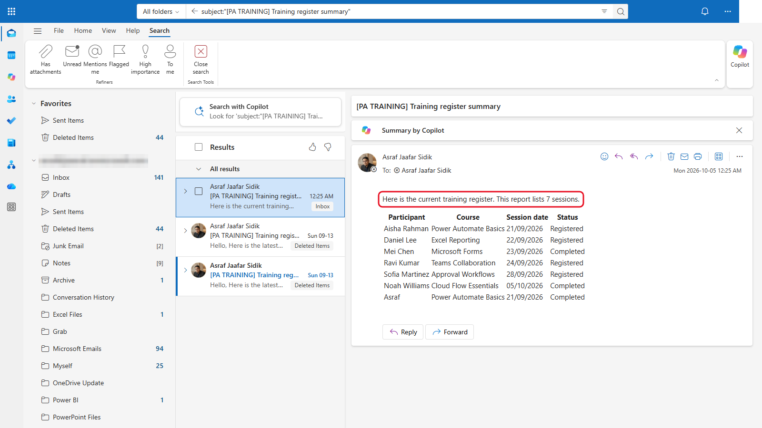Collapse the Favorites section
This screenshot has width=762, height=428.
pos(34,104)
